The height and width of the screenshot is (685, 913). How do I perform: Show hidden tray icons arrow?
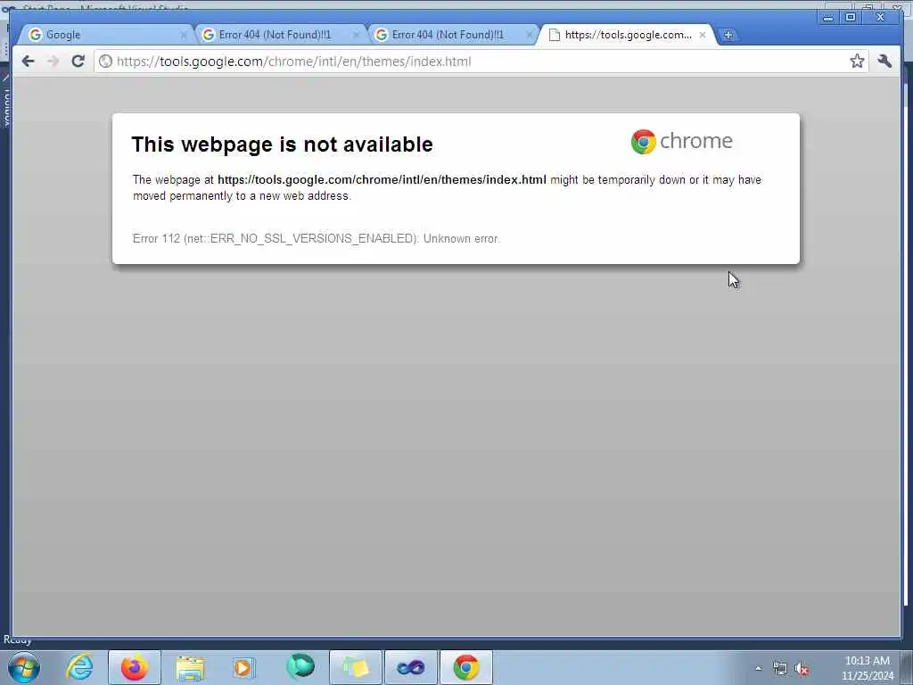758,668
